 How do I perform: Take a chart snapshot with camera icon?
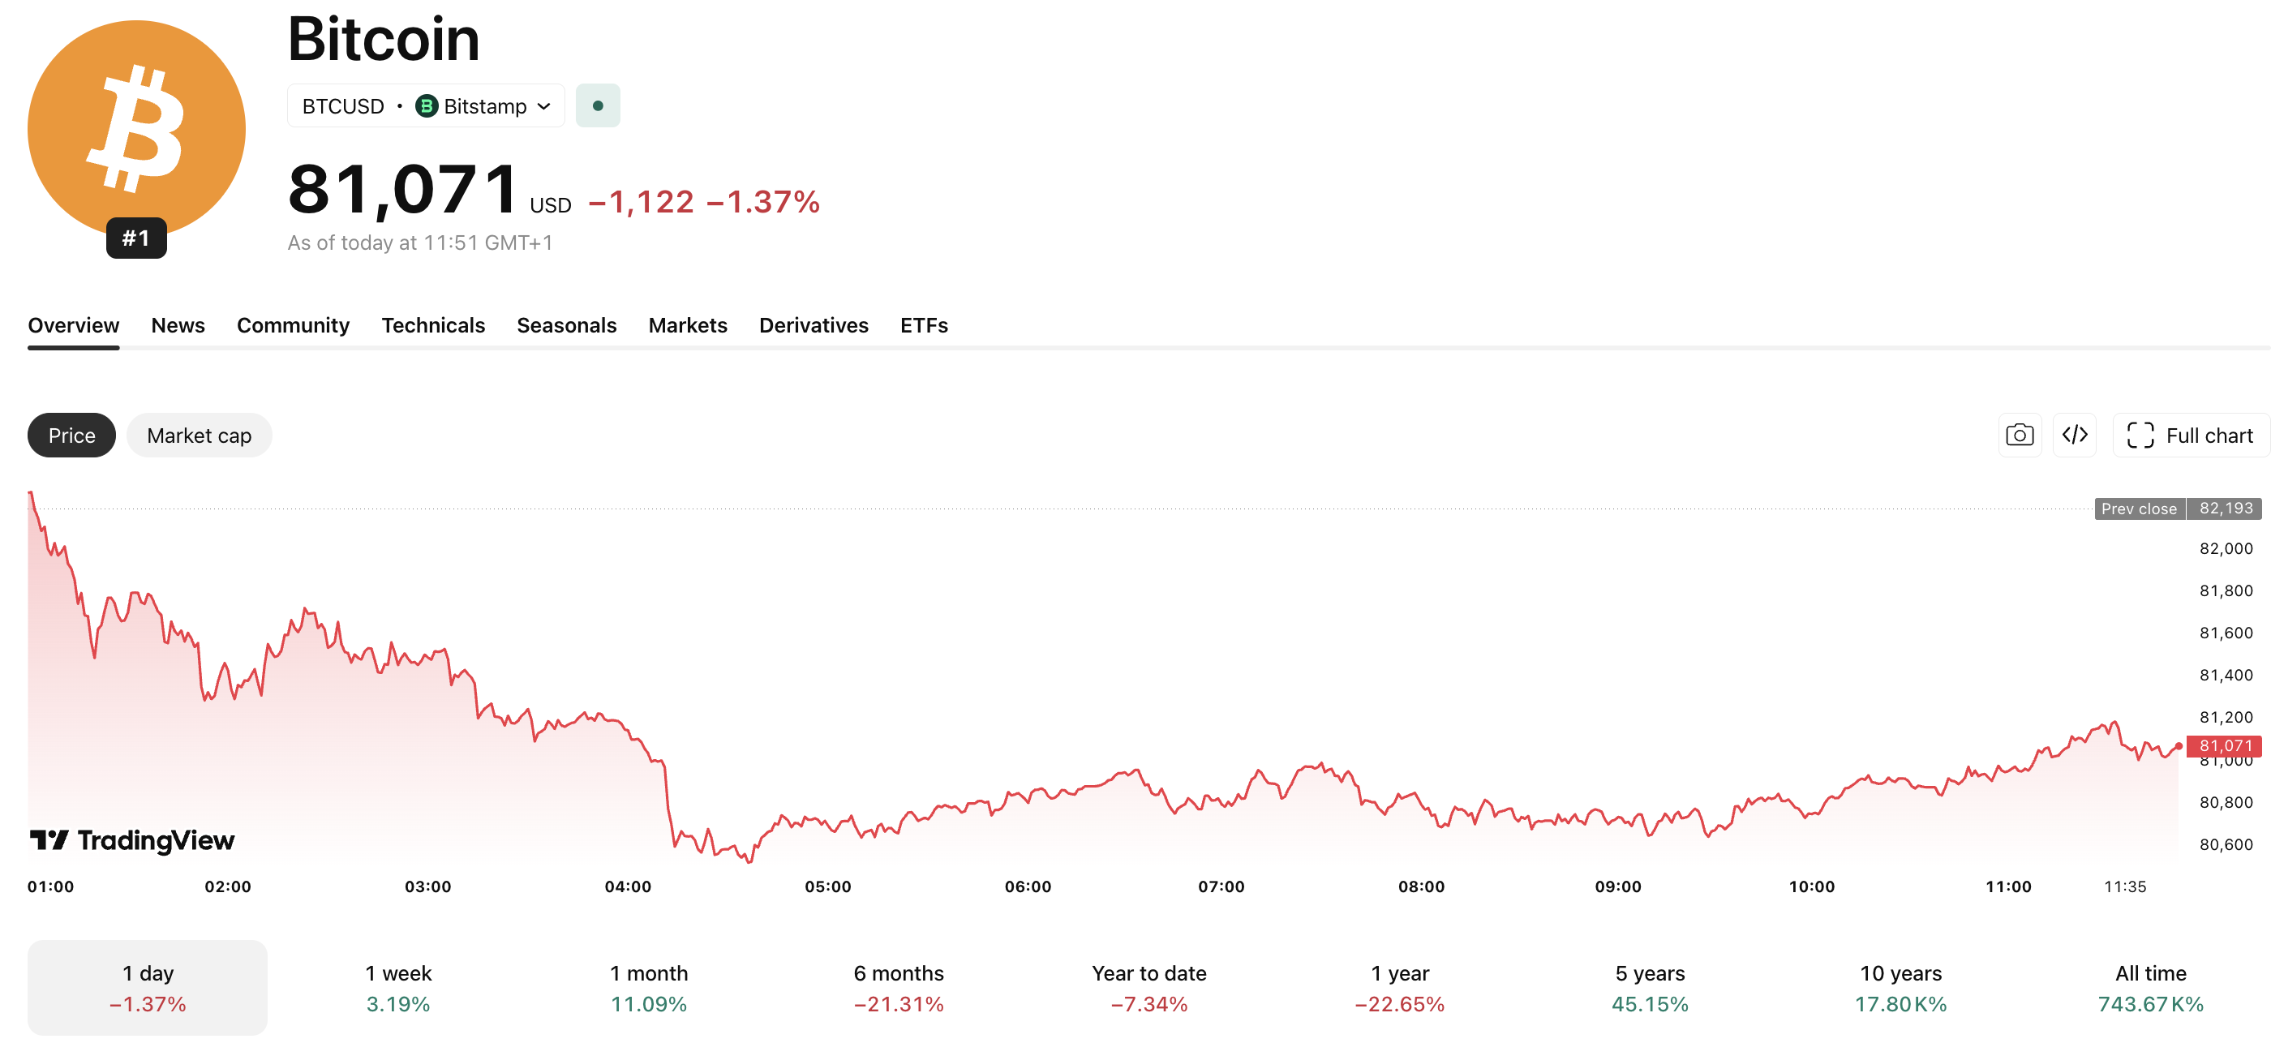click(2020, 436)
